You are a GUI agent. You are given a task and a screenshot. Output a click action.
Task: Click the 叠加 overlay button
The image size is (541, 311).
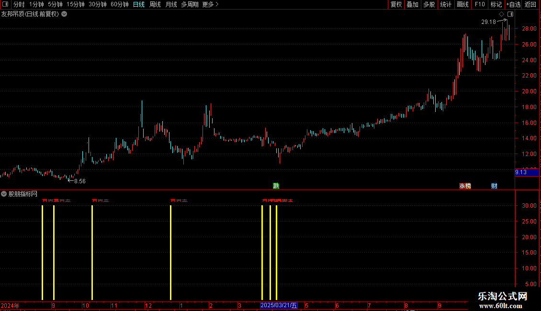click(412, 4)
